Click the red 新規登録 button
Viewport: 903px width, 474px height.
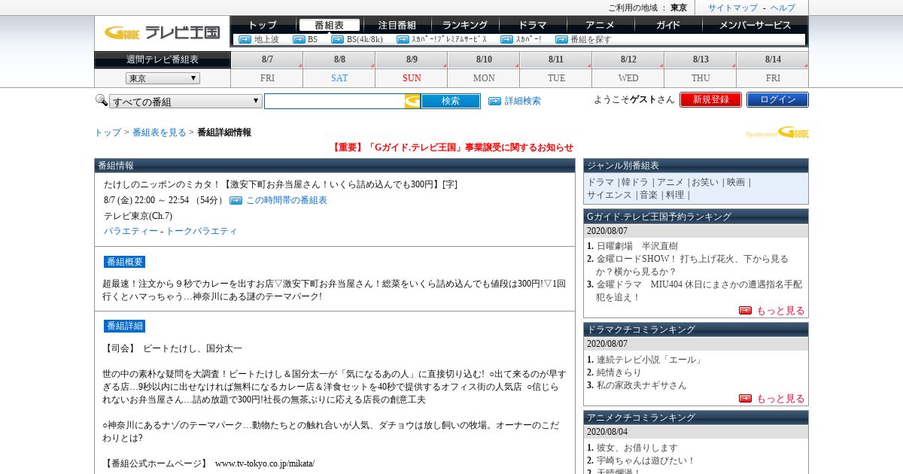pyautogui.click(x=710, y=99)
